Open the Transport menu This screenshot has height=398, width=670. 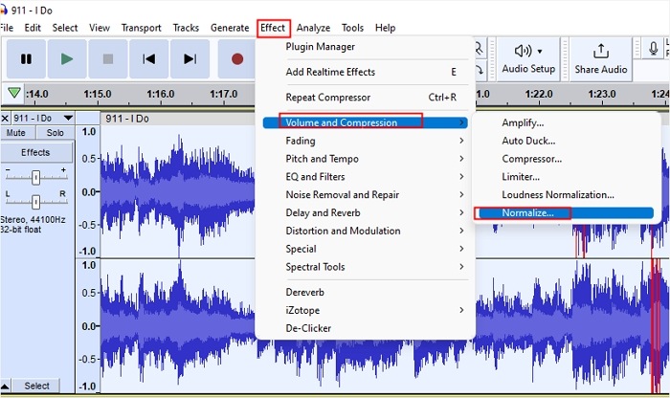pyautogui.click(x=141, y=28)
